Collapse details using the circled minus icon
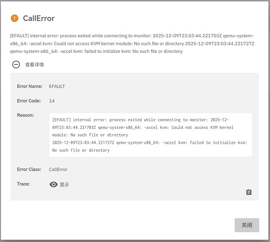This screenshot has width=270, height=242. tap(16, 65)
